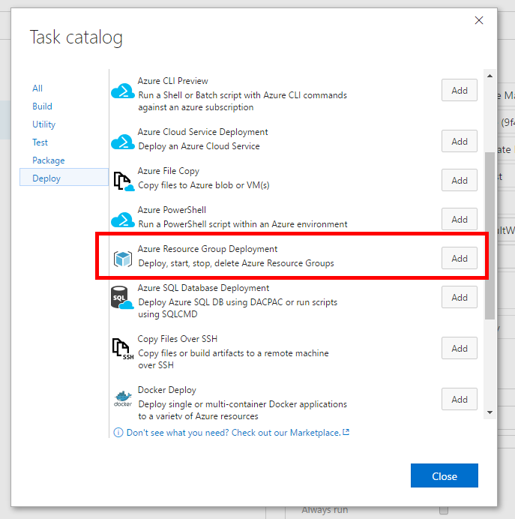
Task: Click the blue Close button
Action: (x=445, y=475)
